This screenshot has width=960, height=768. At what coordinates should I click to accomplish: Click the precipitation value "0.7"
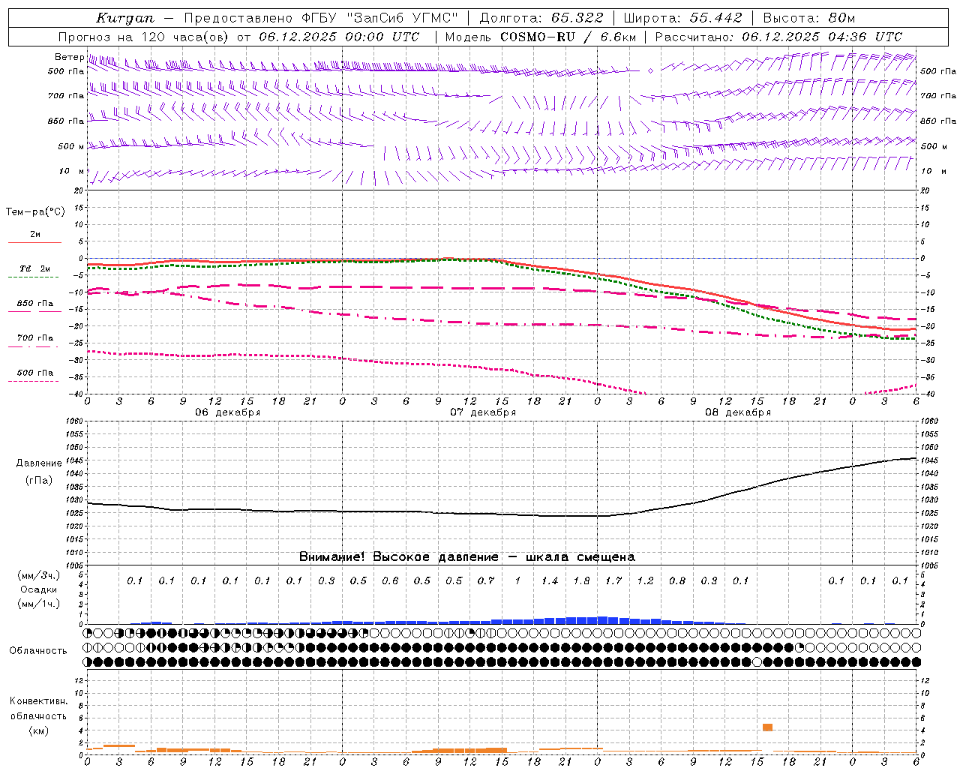point(486,580)
